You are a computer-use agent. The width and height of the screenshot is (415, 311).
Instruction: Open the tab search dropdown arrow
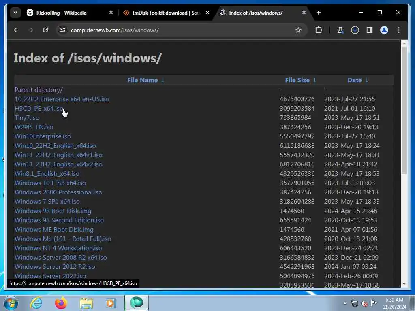pyautogui.click(x=15, y=13)
